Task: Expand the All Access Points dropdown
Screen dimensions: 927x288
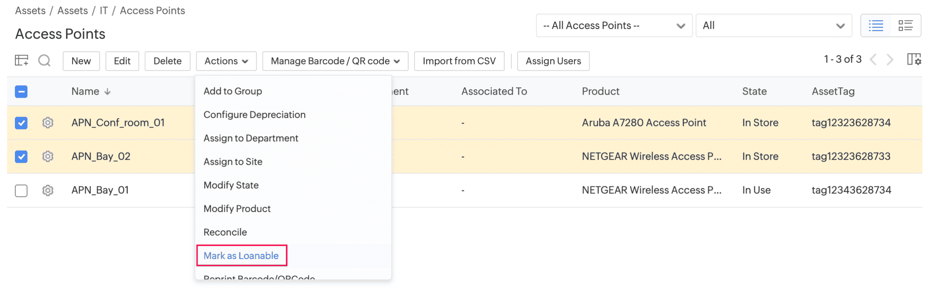Action: pos(614,26)
